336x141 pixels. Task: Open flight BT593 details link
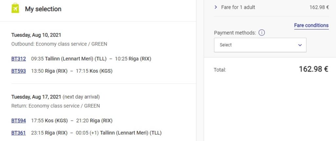(x=18, y=71)
